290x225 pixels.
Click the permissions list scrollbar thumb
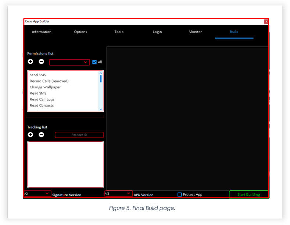click(x=101, y=79)
